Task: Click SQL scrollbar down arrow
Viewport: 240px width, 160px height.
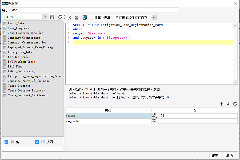Action: [x=235, y=82]
